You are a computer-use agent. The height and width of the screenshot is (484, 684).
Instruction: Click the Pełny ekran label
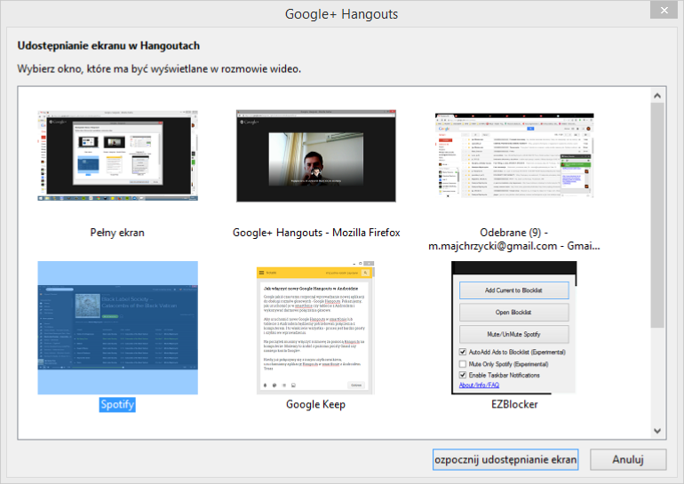click(x=117, y=233)
